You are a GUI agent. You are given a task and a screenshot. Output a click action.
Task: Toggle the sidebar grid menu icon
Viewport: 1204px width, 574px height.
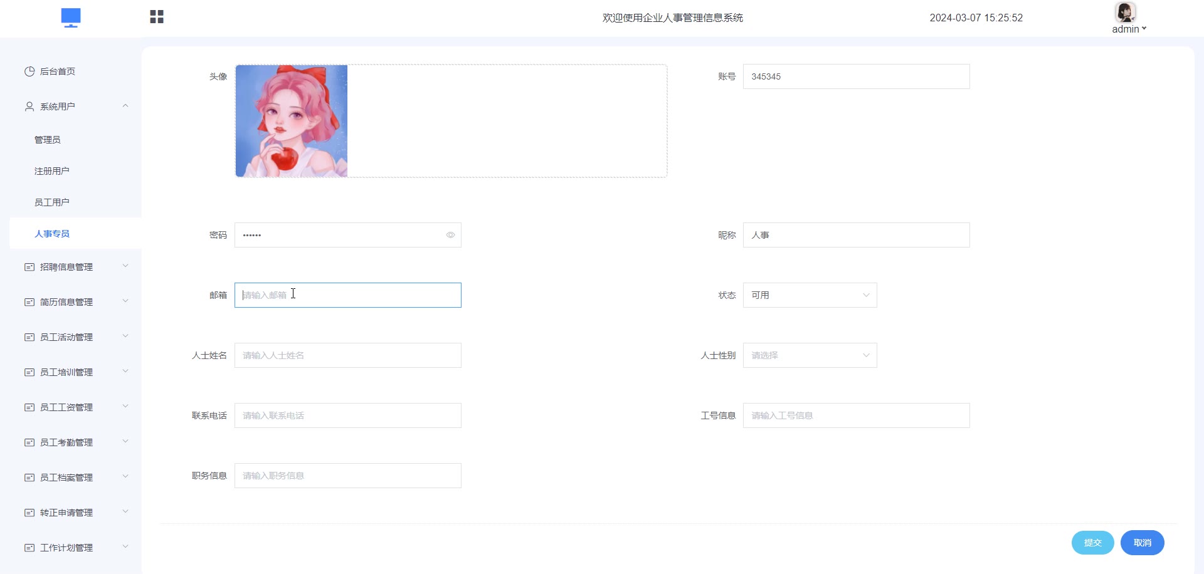point(157,17)
